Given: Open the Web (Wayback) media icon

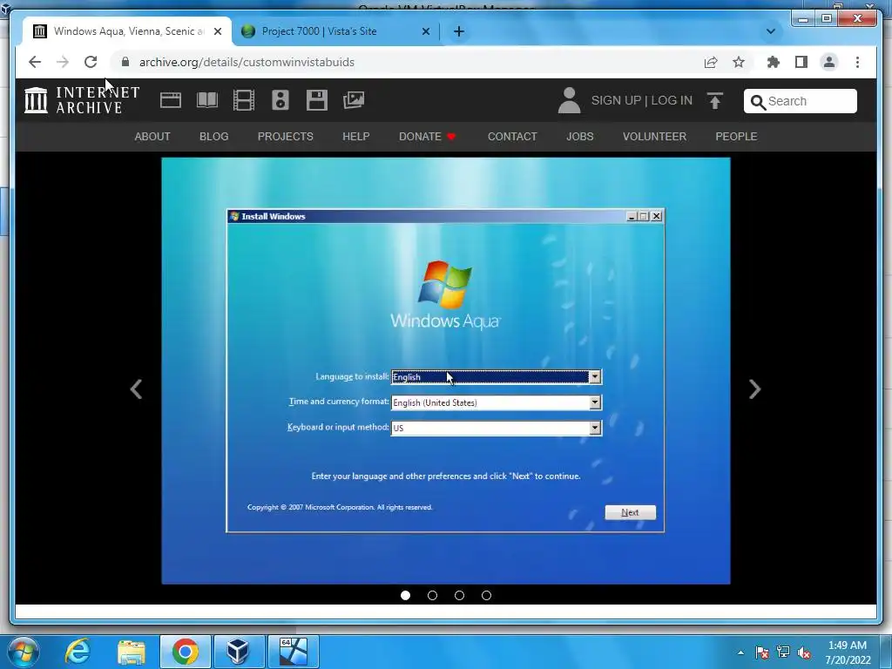Looking at the screenshot, I should pos(171,100).
